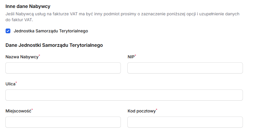Image resolution: width=263 pixels, height=133 pixels.
Task: Click the Kod pocztowy input field
Action: point(185,122)
